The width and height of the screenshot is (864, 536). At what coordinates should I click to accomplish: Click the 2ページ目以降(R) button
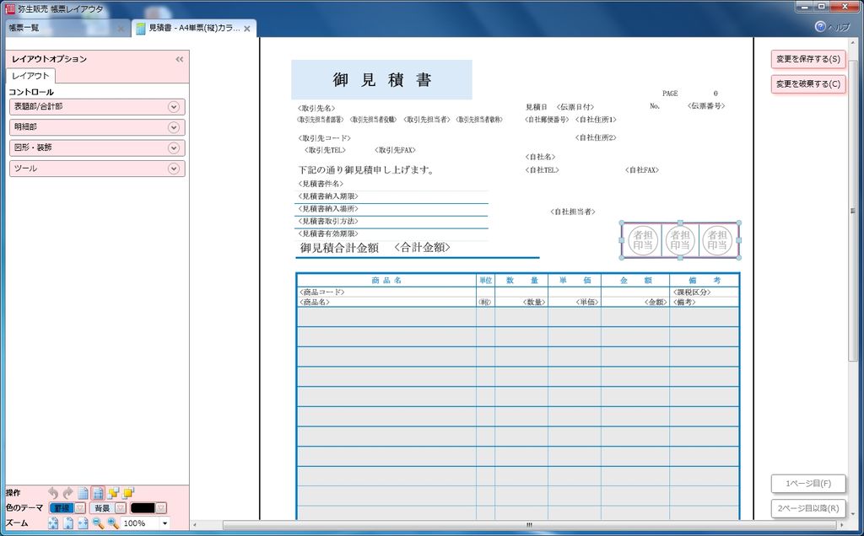tap(808, 508)
